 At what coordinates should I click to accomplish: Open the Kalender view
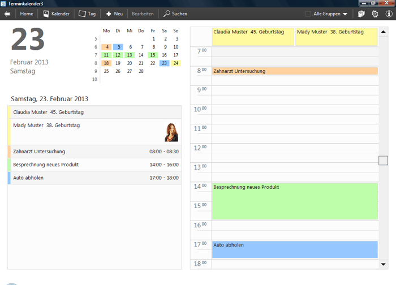pyautogui.click(x=56, y=14)
